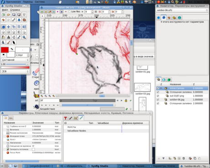Swap outline and fill colors arrow
The height and width of the screenshot is (168, 210).
point(12,49)
